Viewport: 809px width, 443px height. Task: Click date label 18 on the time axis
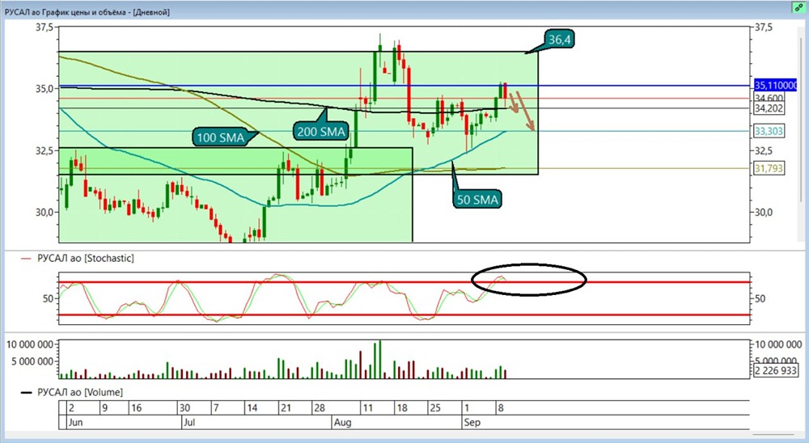402,408
